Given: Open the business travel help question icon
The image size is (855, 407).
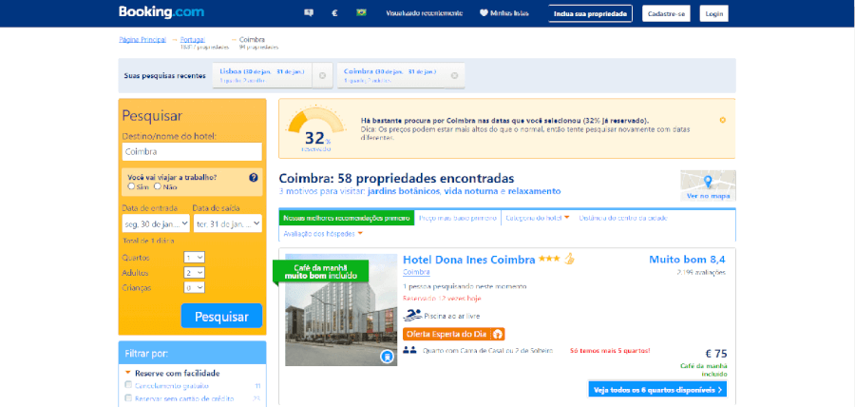Looking at the screenshot, I should [253, 177].
